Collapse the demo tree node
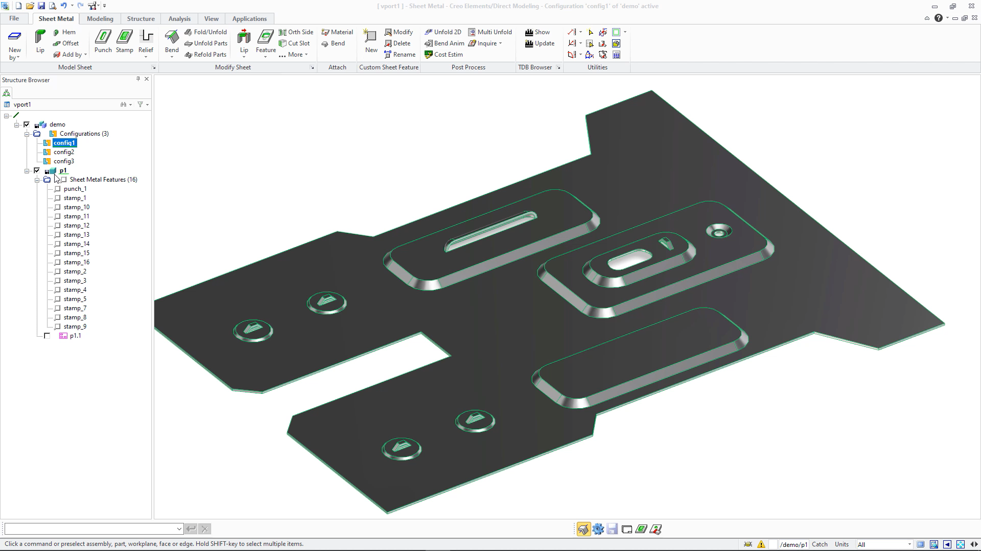Screen dimensions: 981x551 [x=16, y=124]
